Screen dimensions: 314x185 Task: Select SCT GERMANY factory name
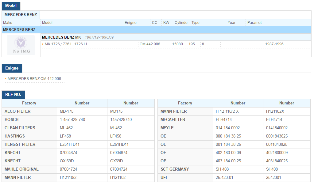[175, 169]
